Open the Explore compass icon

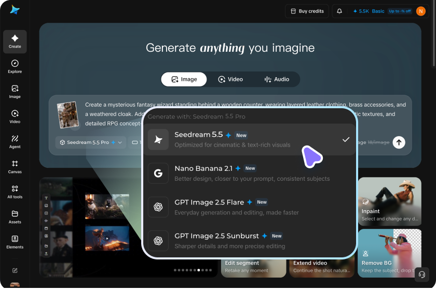click(x=15, y=63)
